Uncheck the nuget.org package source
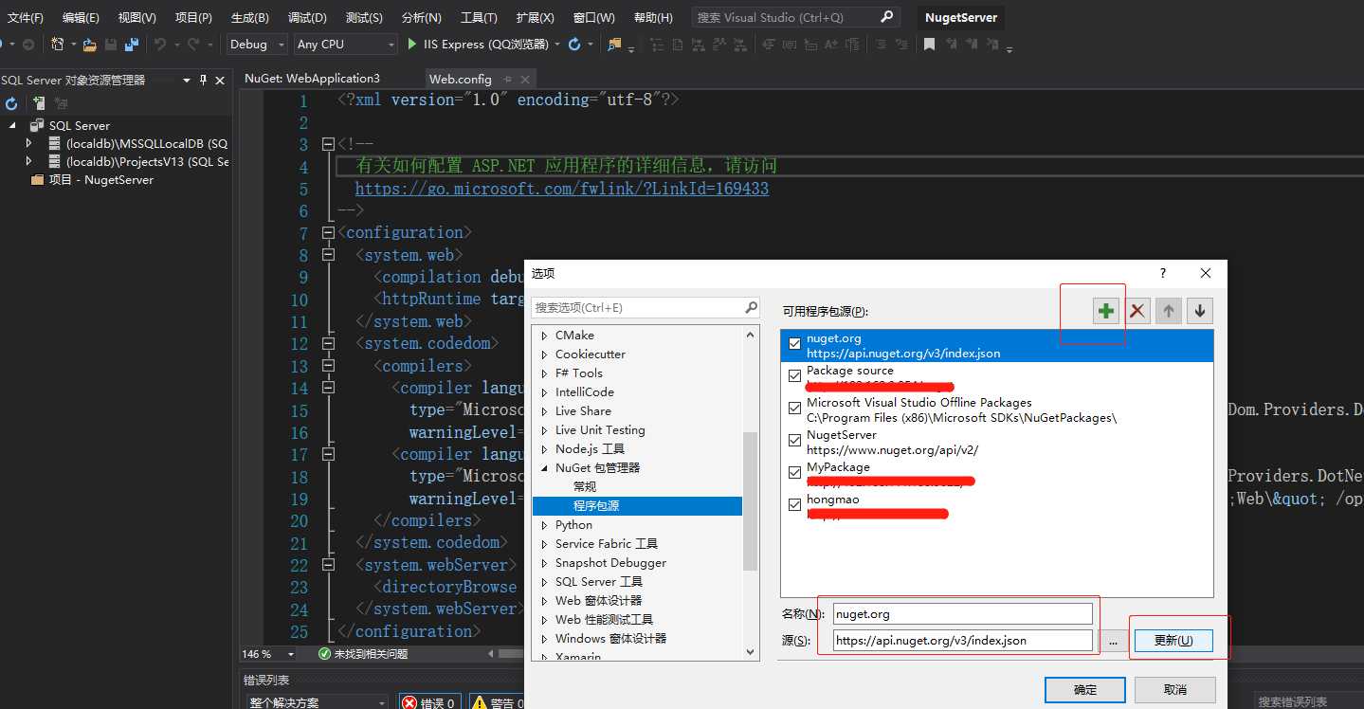Image resolution: width=1364 pixels, height=709 pixels. (794, 345)
